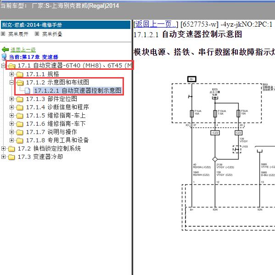Click the 当前:第17章 变速器 label
This screenshot has height=275, width=275.
[x=34, y=57]
